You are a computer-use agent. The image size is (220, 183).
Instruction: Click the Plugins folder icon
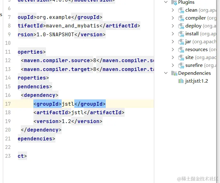[x=174, y=3]
